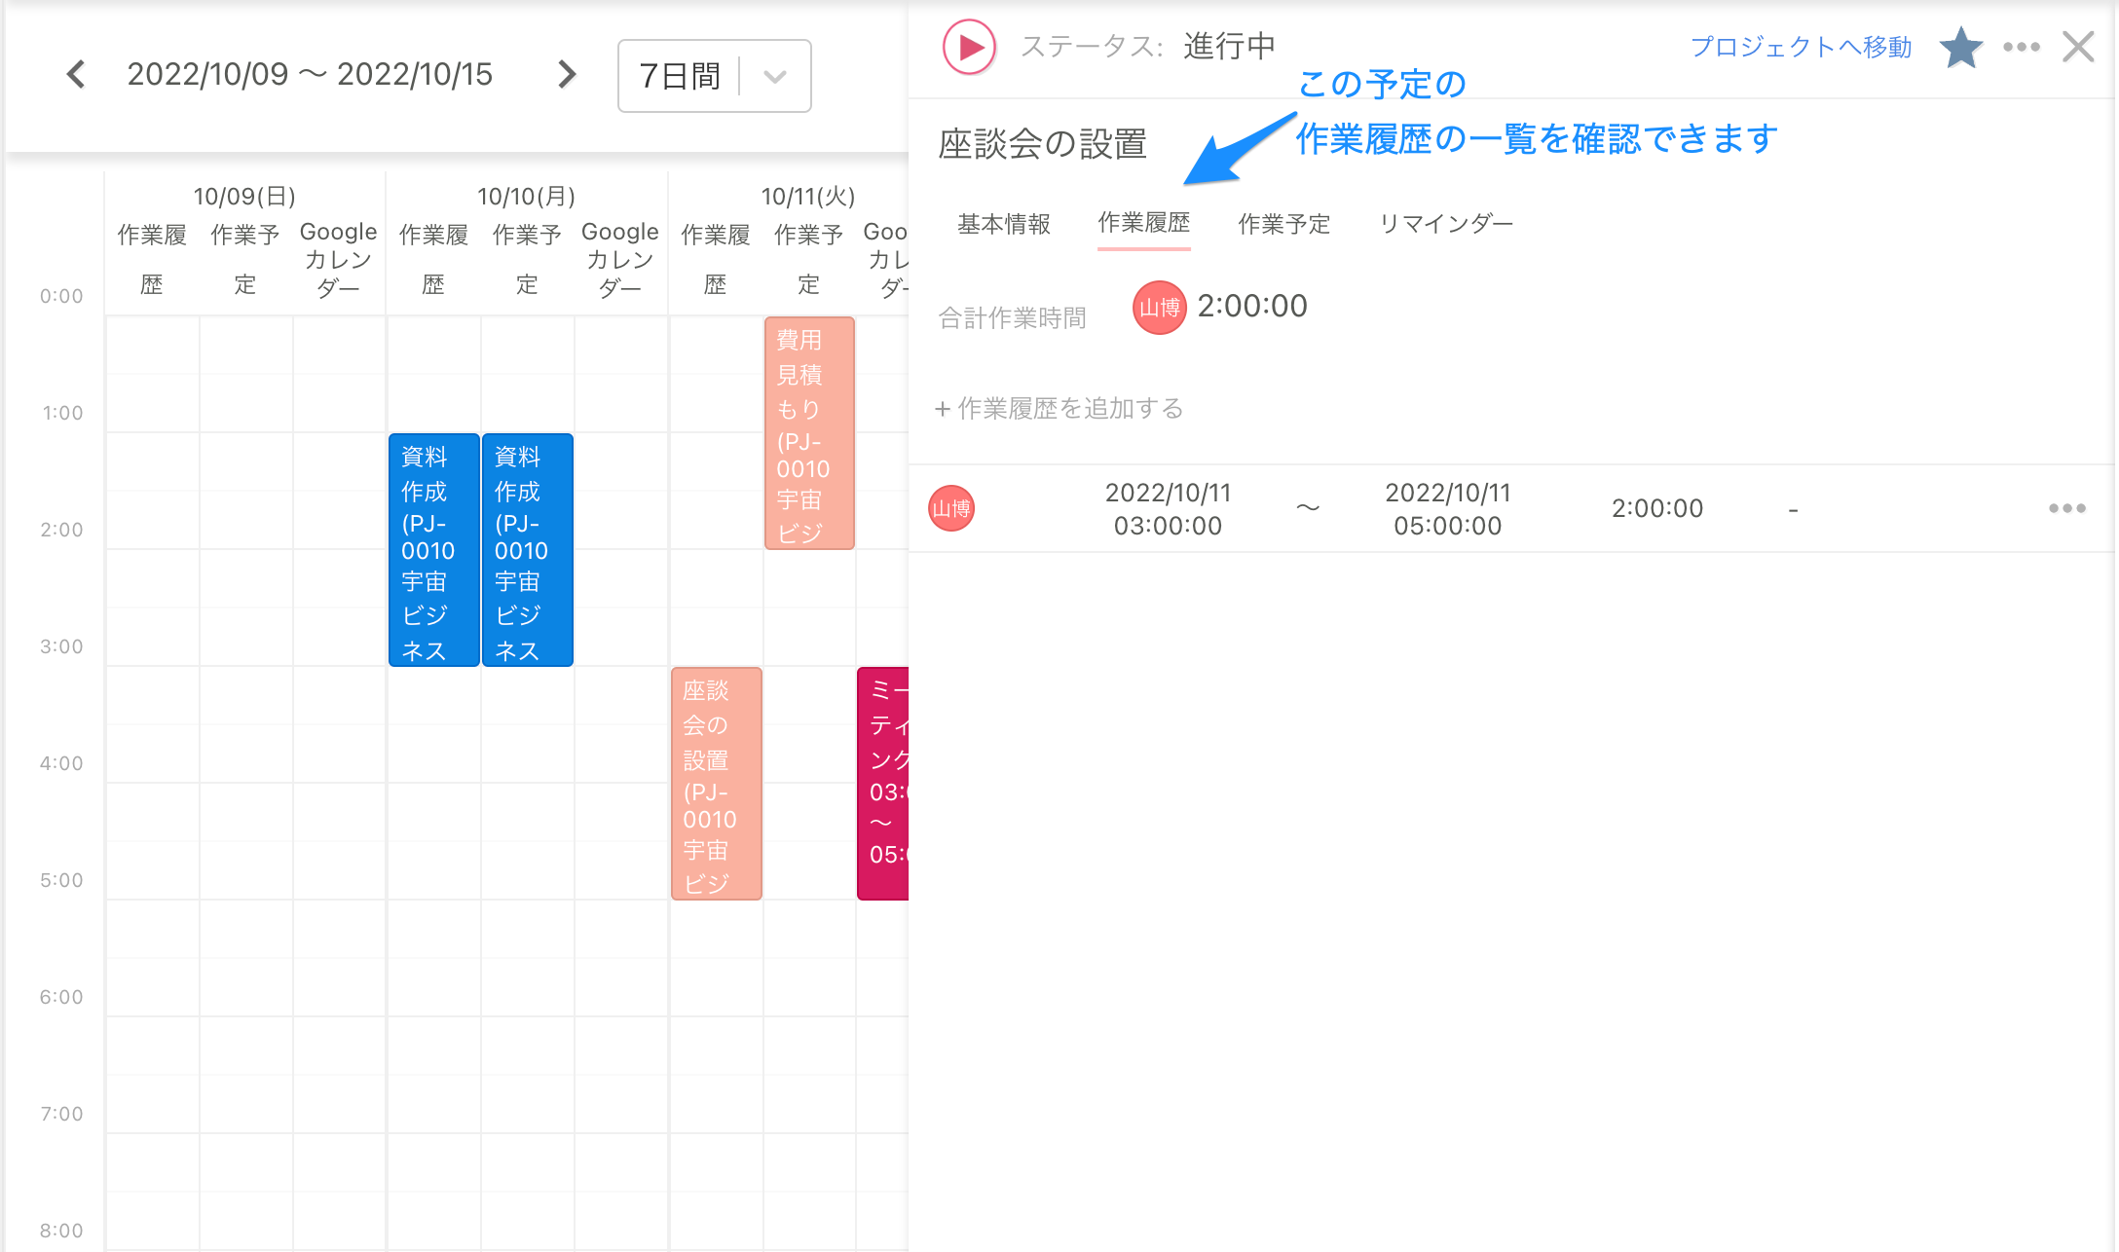Open the 費用見積もり event on 10/11
This screenshot has width=2119, height=1252.
(809, 433)
